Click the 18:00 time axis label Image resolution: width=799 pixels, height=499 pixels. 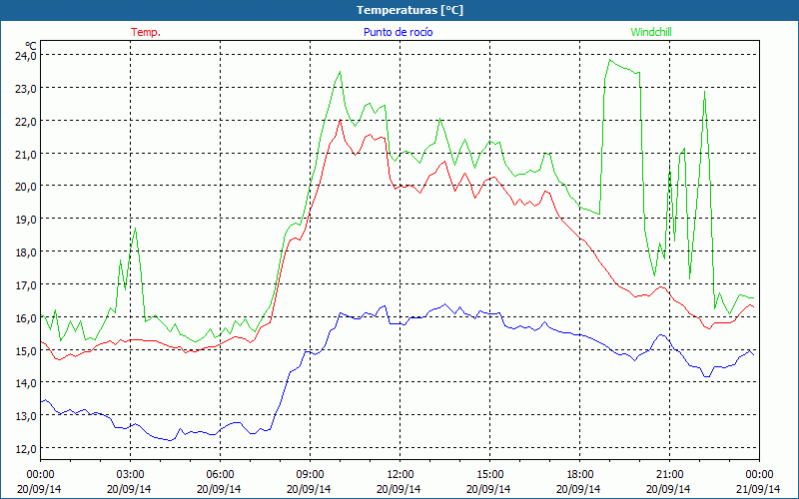click(x=579, y=475)
